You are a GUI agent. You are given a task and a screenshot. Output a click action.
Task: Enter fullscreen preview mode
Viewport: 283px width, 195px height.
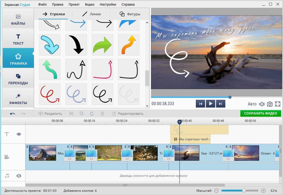(278, 104)
